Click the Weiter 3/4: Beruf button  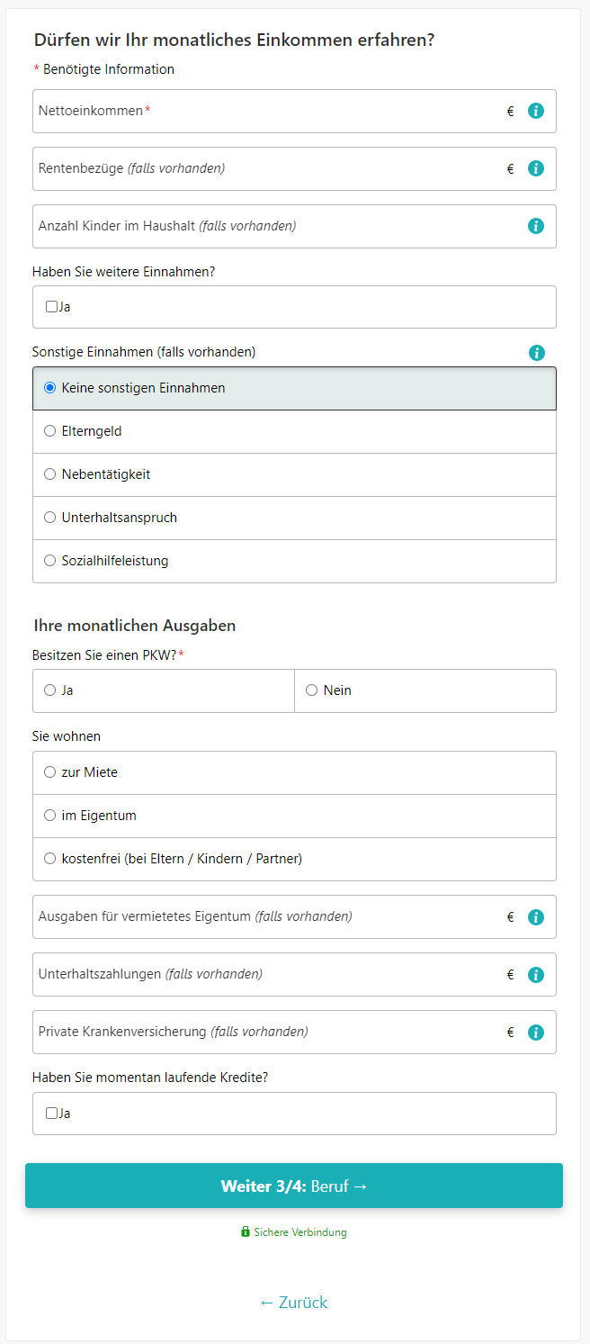click(294, 1186)
